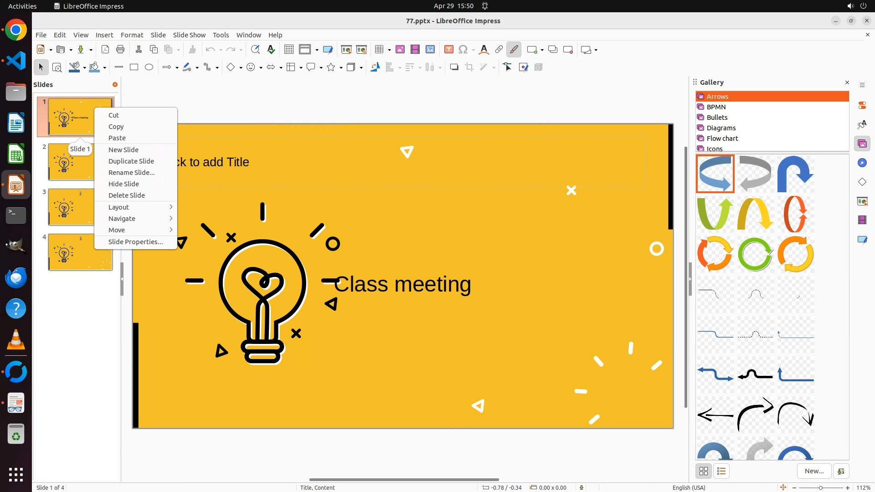Image resolution: width=875 pixels, height=492 pixels.
Task: Toggle the Show Draw Functions button
Action: [x=514, y=50]
